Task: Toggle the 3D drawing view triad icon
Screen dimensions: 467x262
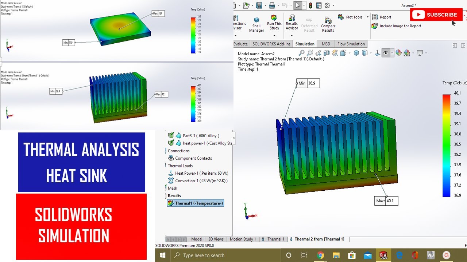Action: [x=377, y=53]
